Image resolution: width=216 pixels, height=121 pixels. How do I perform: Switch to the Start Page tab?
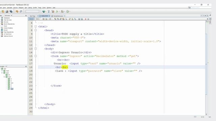click(x=33, y=16)
